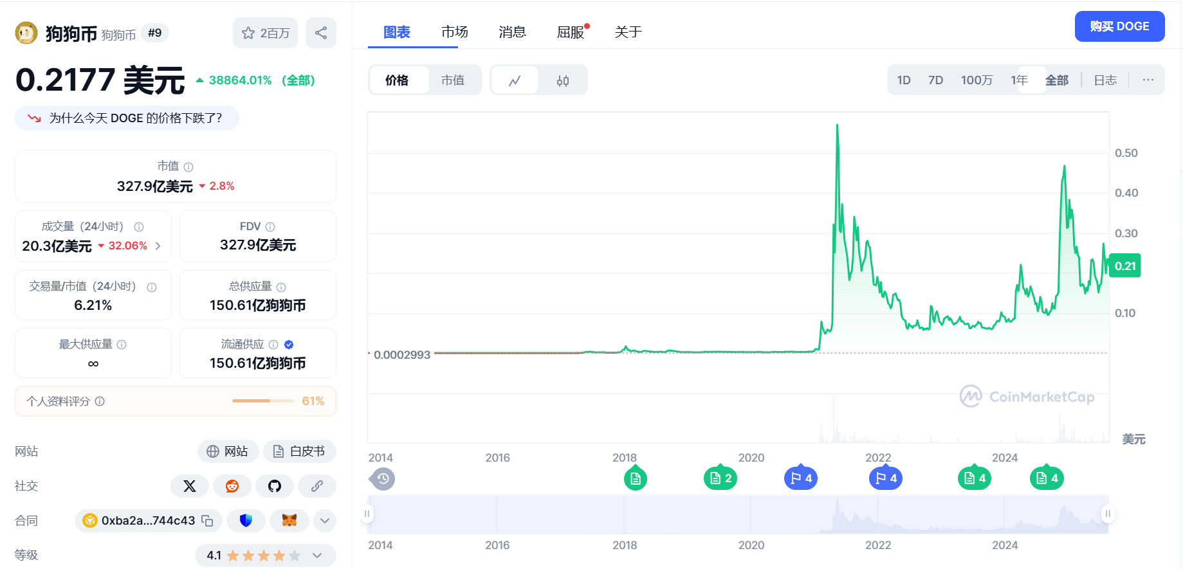Select 全部 time range
The height and width of the screenshot is (569, 1183).
(1057, 80)
